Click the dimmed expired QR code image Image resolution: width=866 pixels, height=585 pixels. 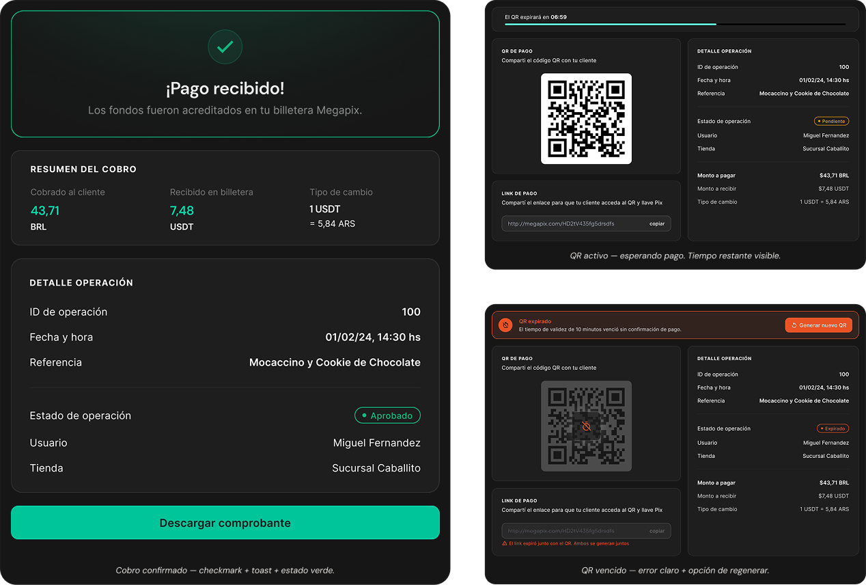click(586, 426)
